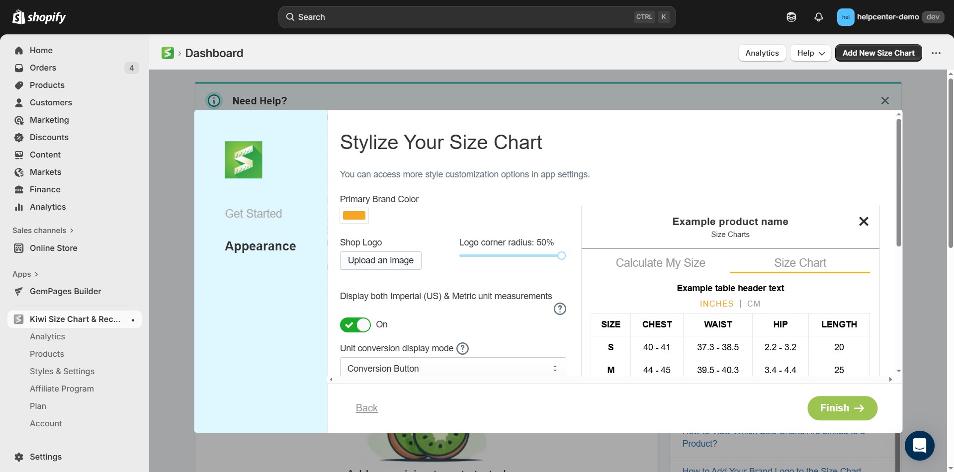Click the Marketing megaphone icon
This screenshot has width=954, height=472.
[18, 120]
